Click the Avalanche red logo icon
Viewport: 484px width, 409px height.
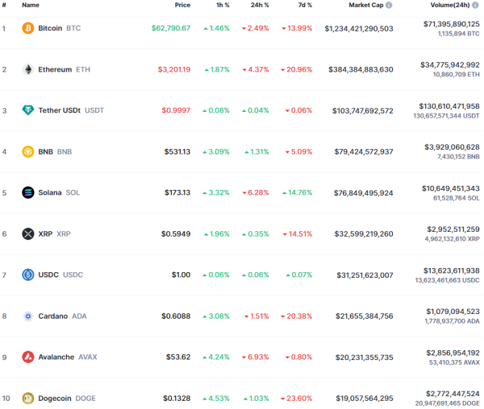pos(27,357)
